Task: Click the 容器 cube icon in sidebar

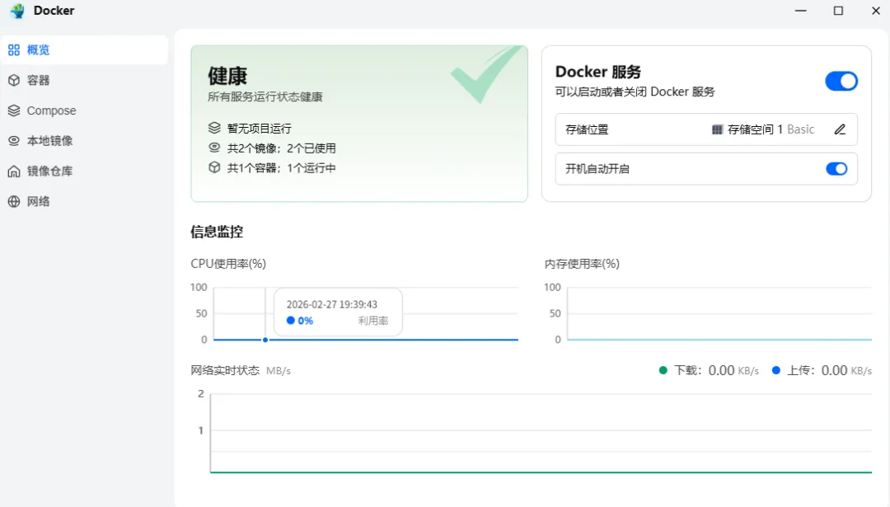Action: coord(14,80)
